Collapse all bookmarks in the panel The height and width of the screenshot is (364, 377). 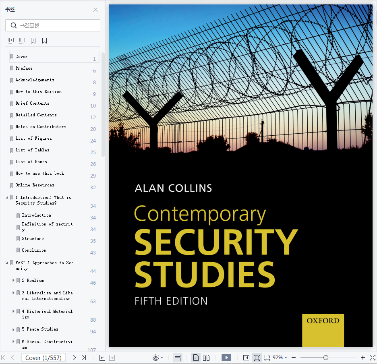pos(22,40)
